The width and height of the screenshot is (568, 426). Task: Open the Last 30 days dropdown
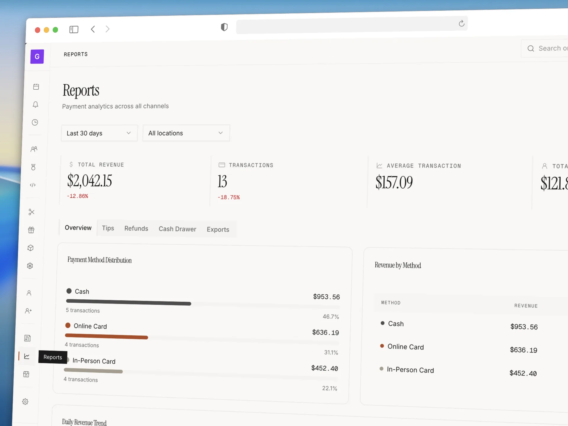tap(99, 133)
